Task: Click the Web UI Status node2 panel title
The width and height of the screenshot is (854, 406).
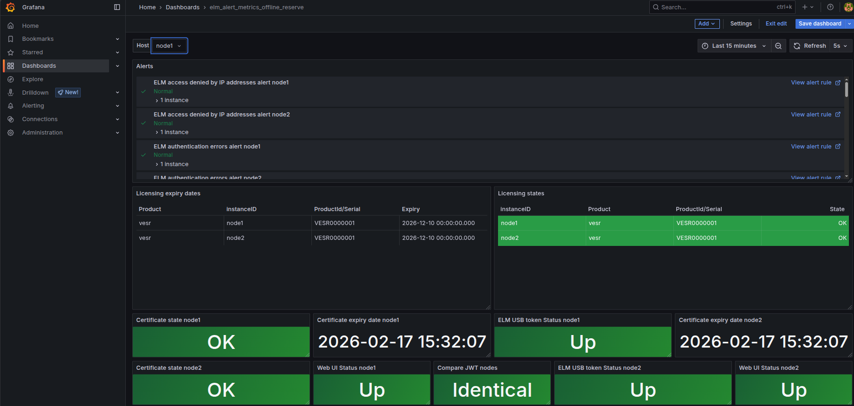Action: [769, 368]
